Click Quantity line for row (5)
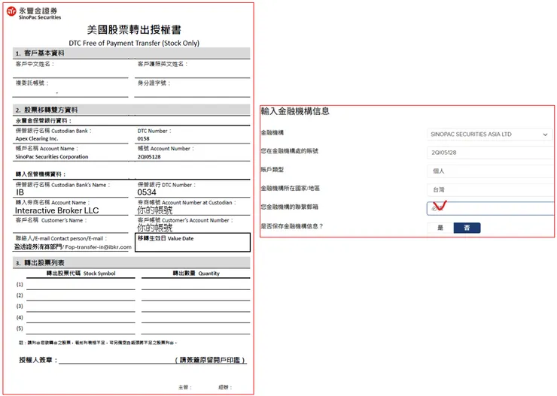This screenshot has width=557, height=396. (196, 329)
